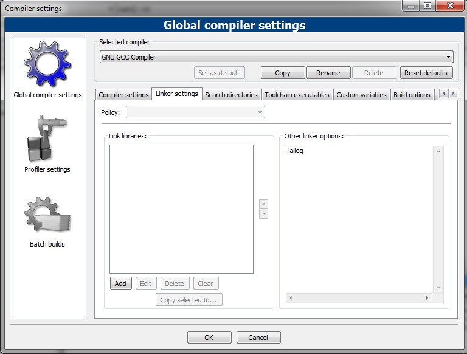Click Reset defaults button
This screenshot has width=467, height=354.
(x=426, y=73)
